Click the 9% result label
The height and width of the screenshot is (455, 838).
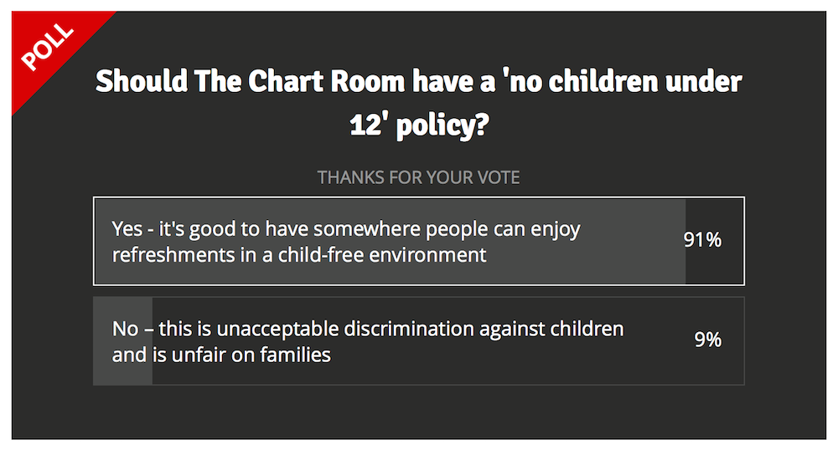click(707, 340)
